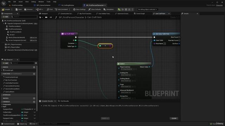Open the Debug menu
This screenshot has width=225, height=126.
click(x=33, y=2)
